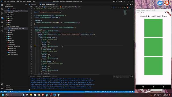Click the green hot restart icon
172x97 pixels.
[x=125, y=7]
